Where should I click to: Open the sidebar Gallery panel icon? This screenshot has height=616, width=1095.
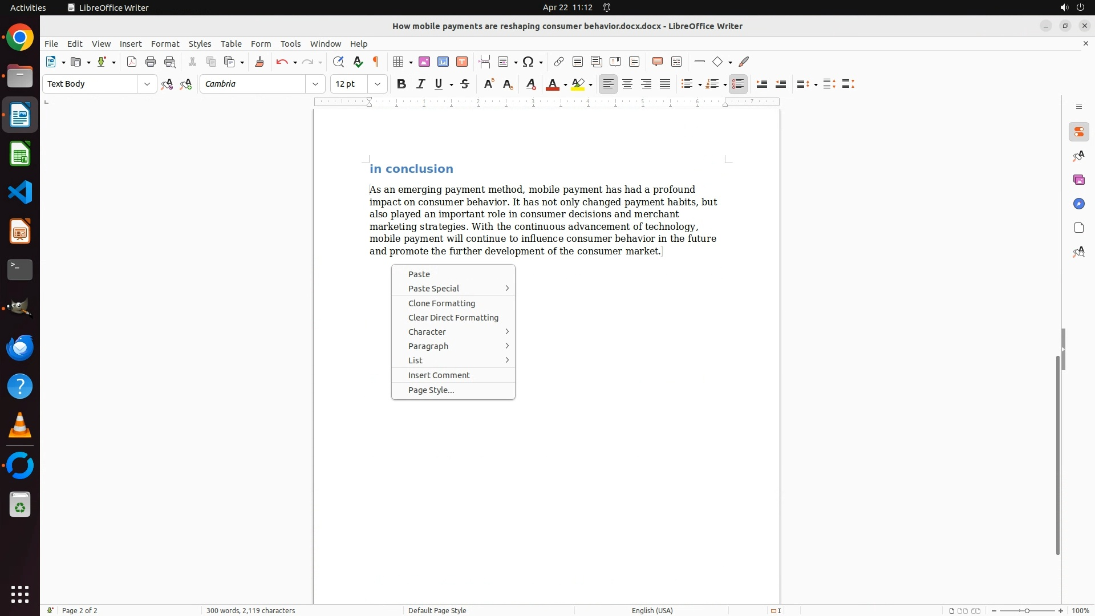click(1078, 180)
